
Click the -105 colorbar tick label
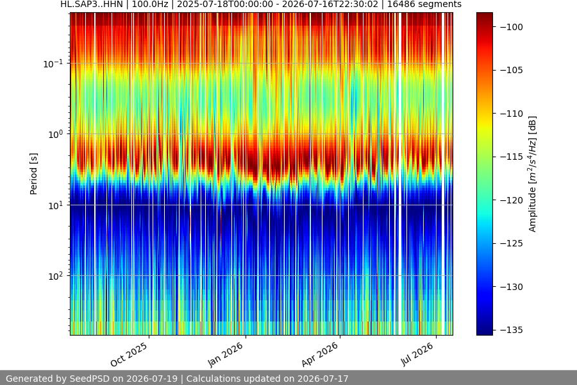512,70
